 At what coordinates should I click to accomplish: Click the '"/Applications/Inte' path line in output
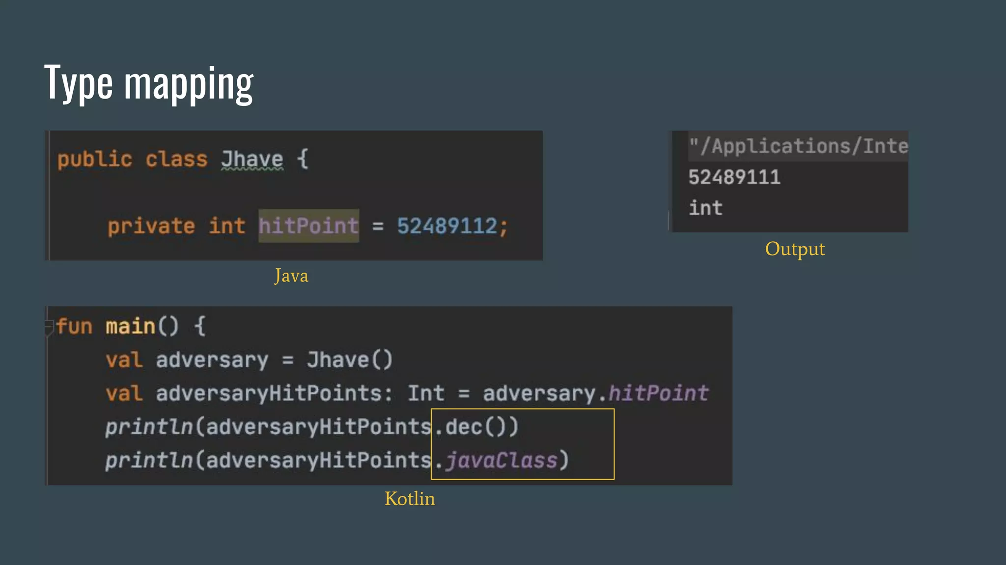[798, 146]
